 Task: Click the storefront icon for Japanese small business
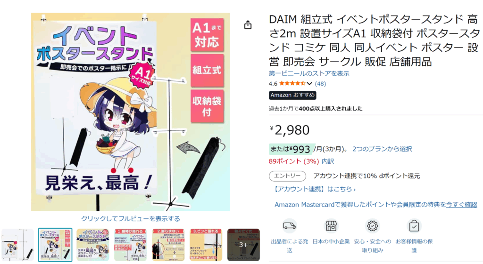point(331,226)
